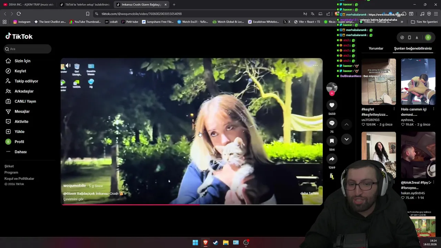Open Instagram bookmark
The height and width of the screenshot is (248, 441).
coord(22,22)
